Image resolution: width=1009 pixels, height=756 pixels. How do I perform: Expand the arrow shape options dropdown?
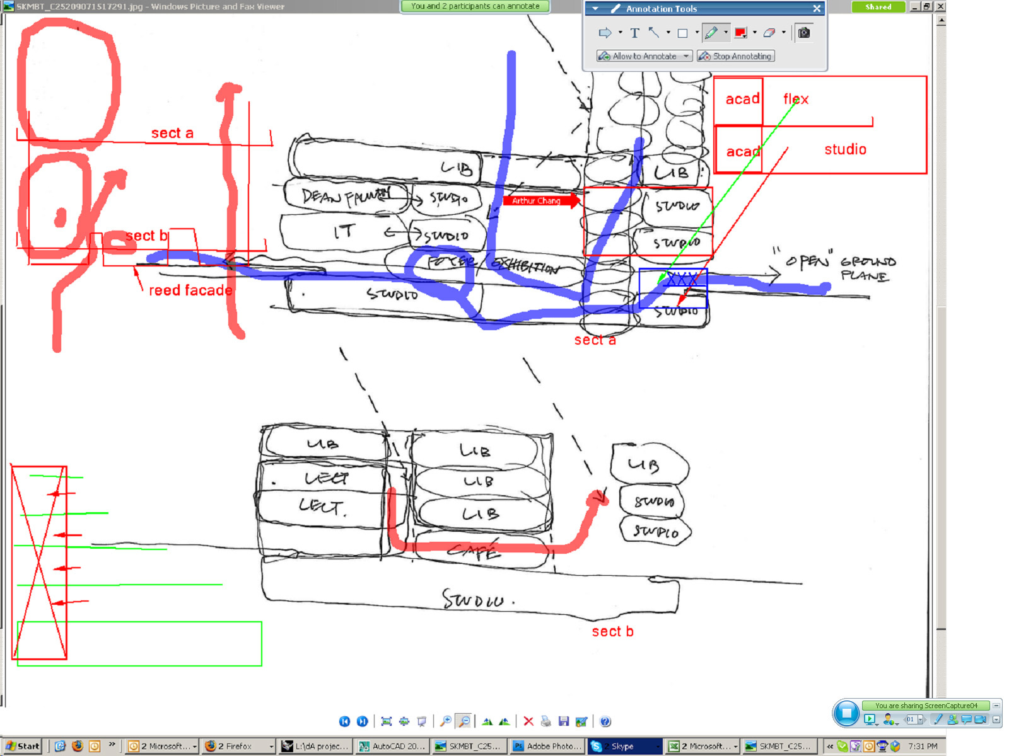tap(620, 33)
